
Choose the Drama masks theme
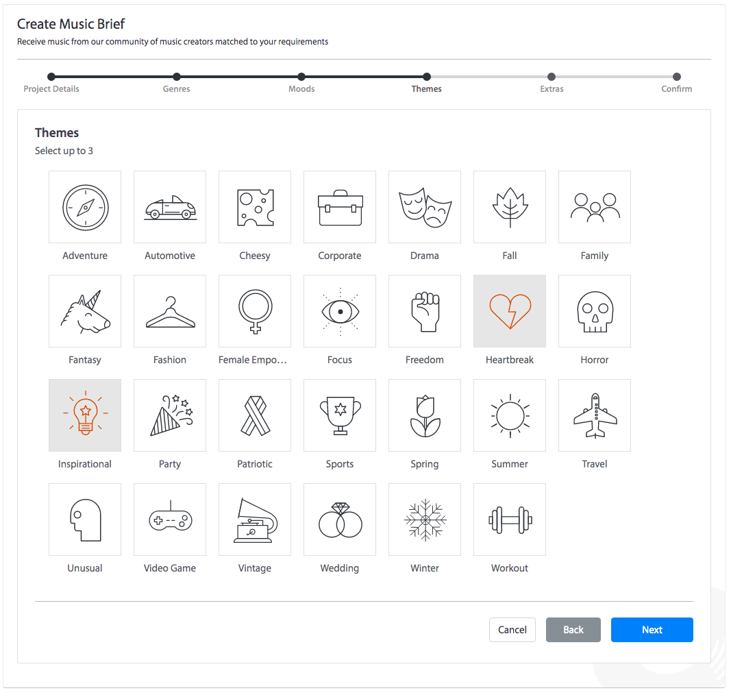tap(425, 207)
